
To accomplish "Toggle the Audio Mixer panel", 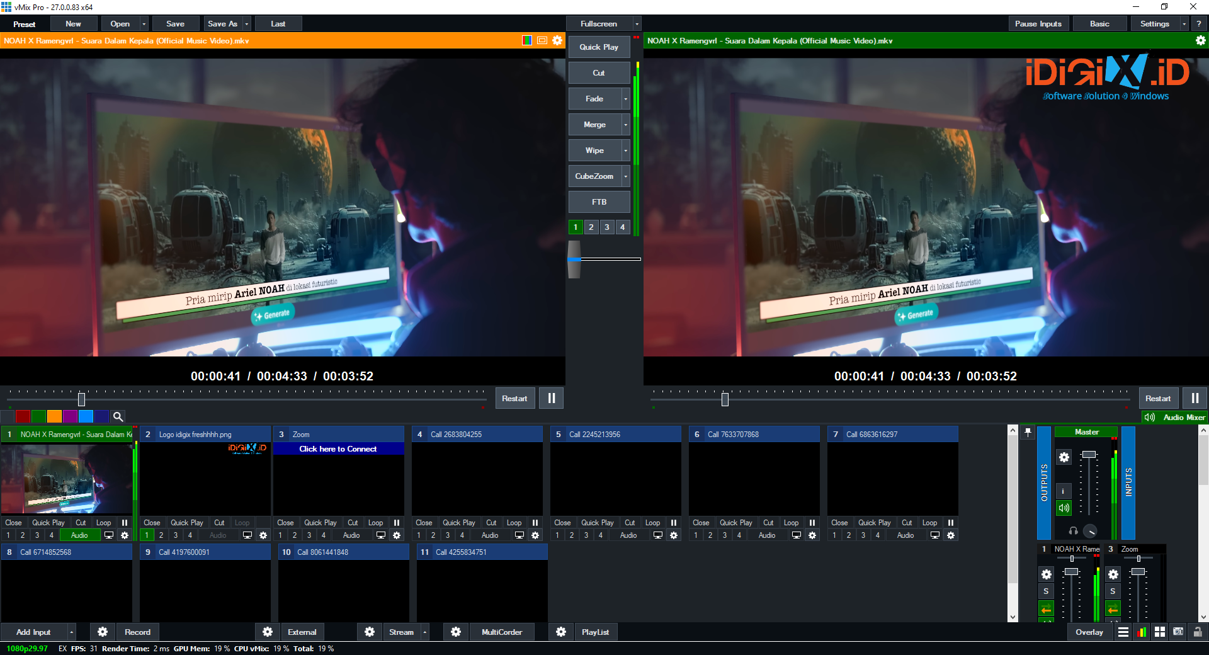I will pos(1174,417).
